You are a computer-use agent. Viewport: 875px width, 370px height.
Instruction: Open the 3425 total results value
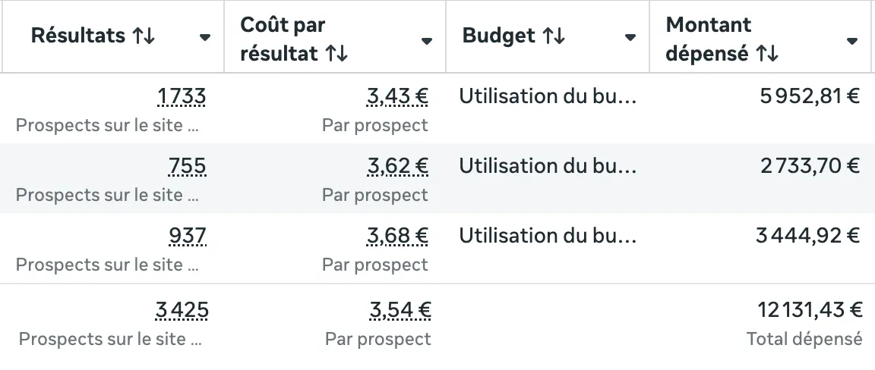point(182,310)
